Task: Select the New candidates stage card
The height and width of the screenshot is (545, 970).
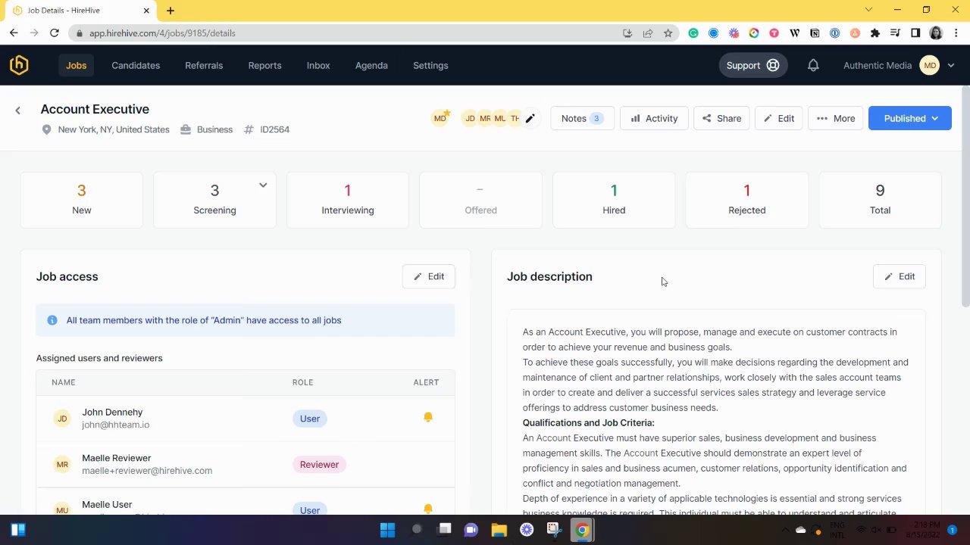Action: coord(82,200)
